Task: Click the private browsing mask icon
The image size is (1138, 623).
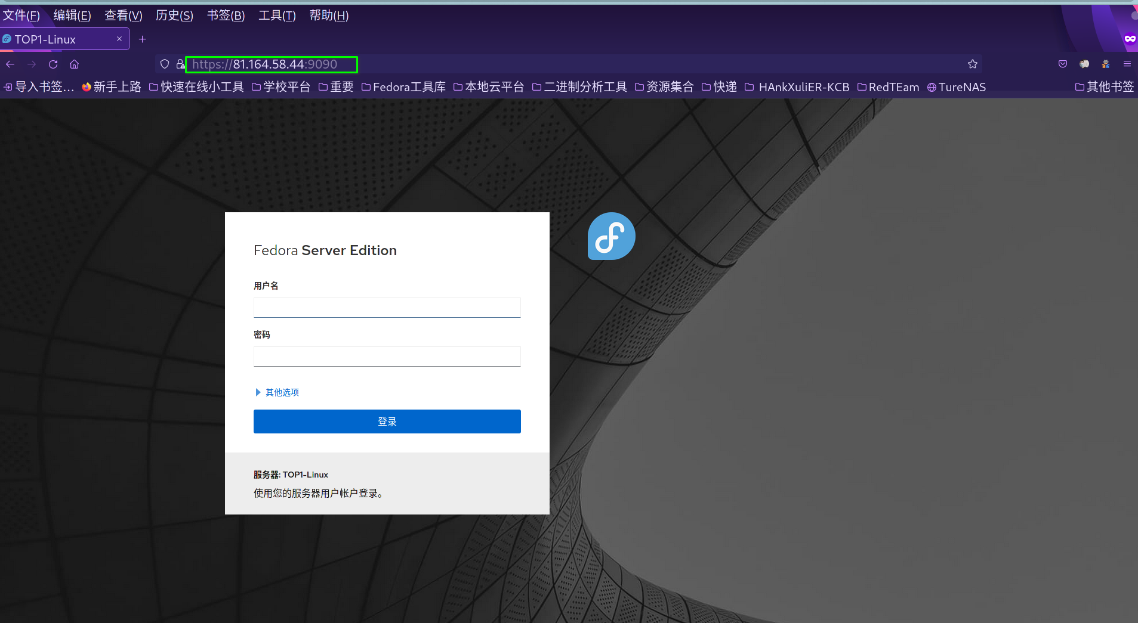Action: coord(1130,39)
